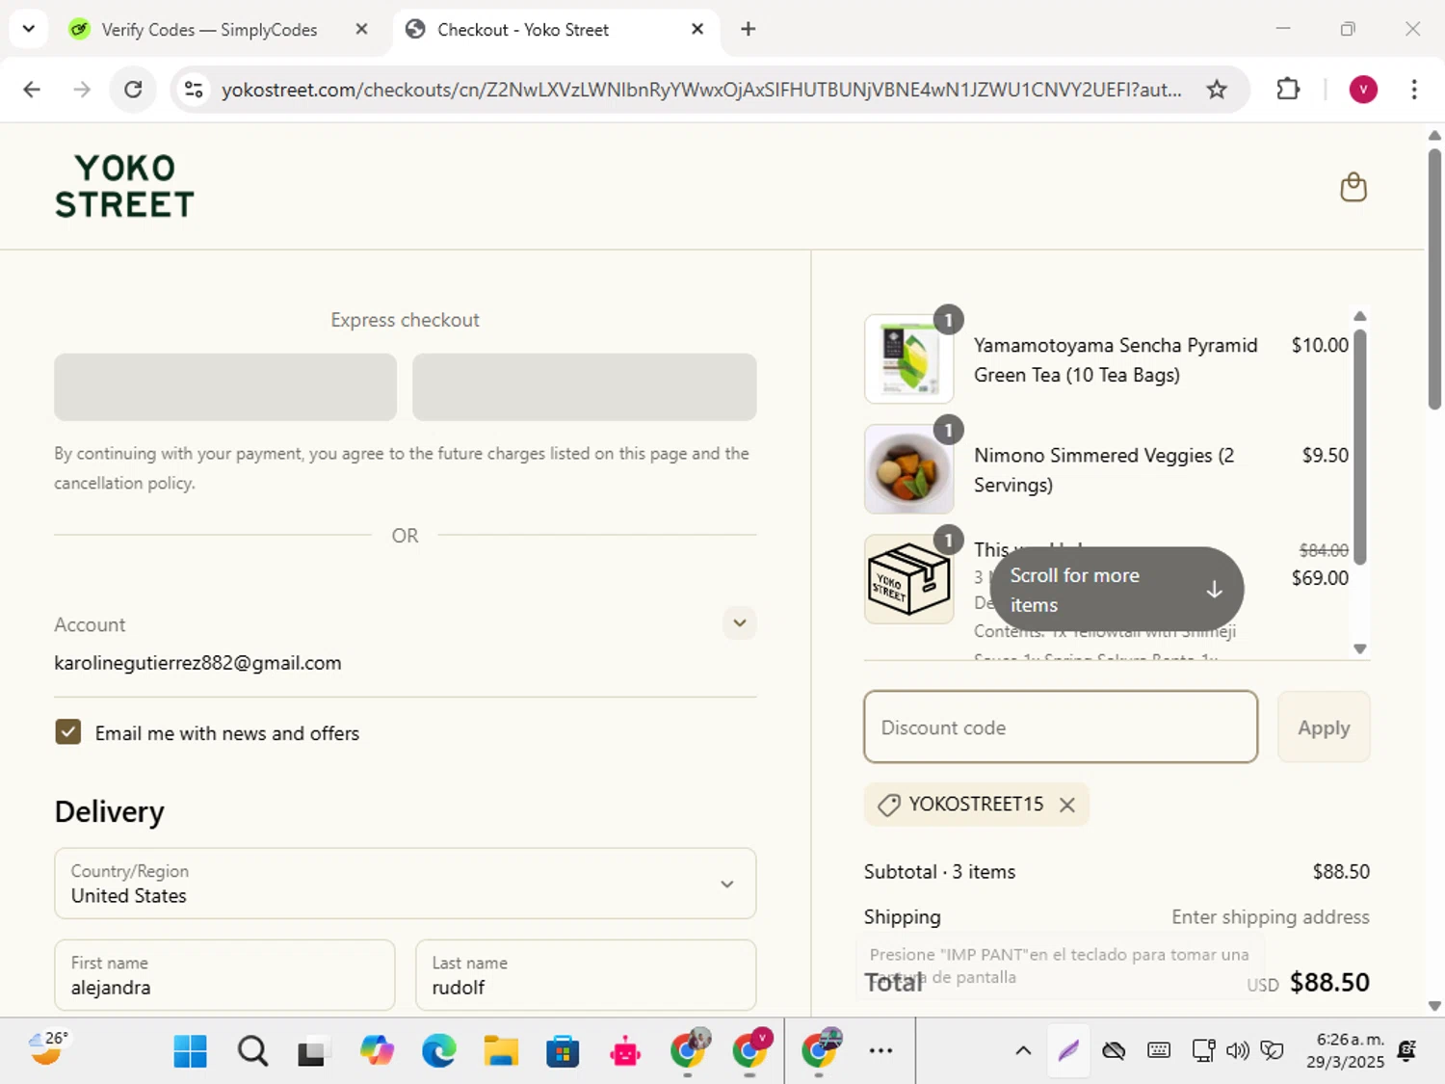Open the pink robot app on taskbar
The width and height of the screenshot is (1445, 1084).
[x=625, y=1051]
